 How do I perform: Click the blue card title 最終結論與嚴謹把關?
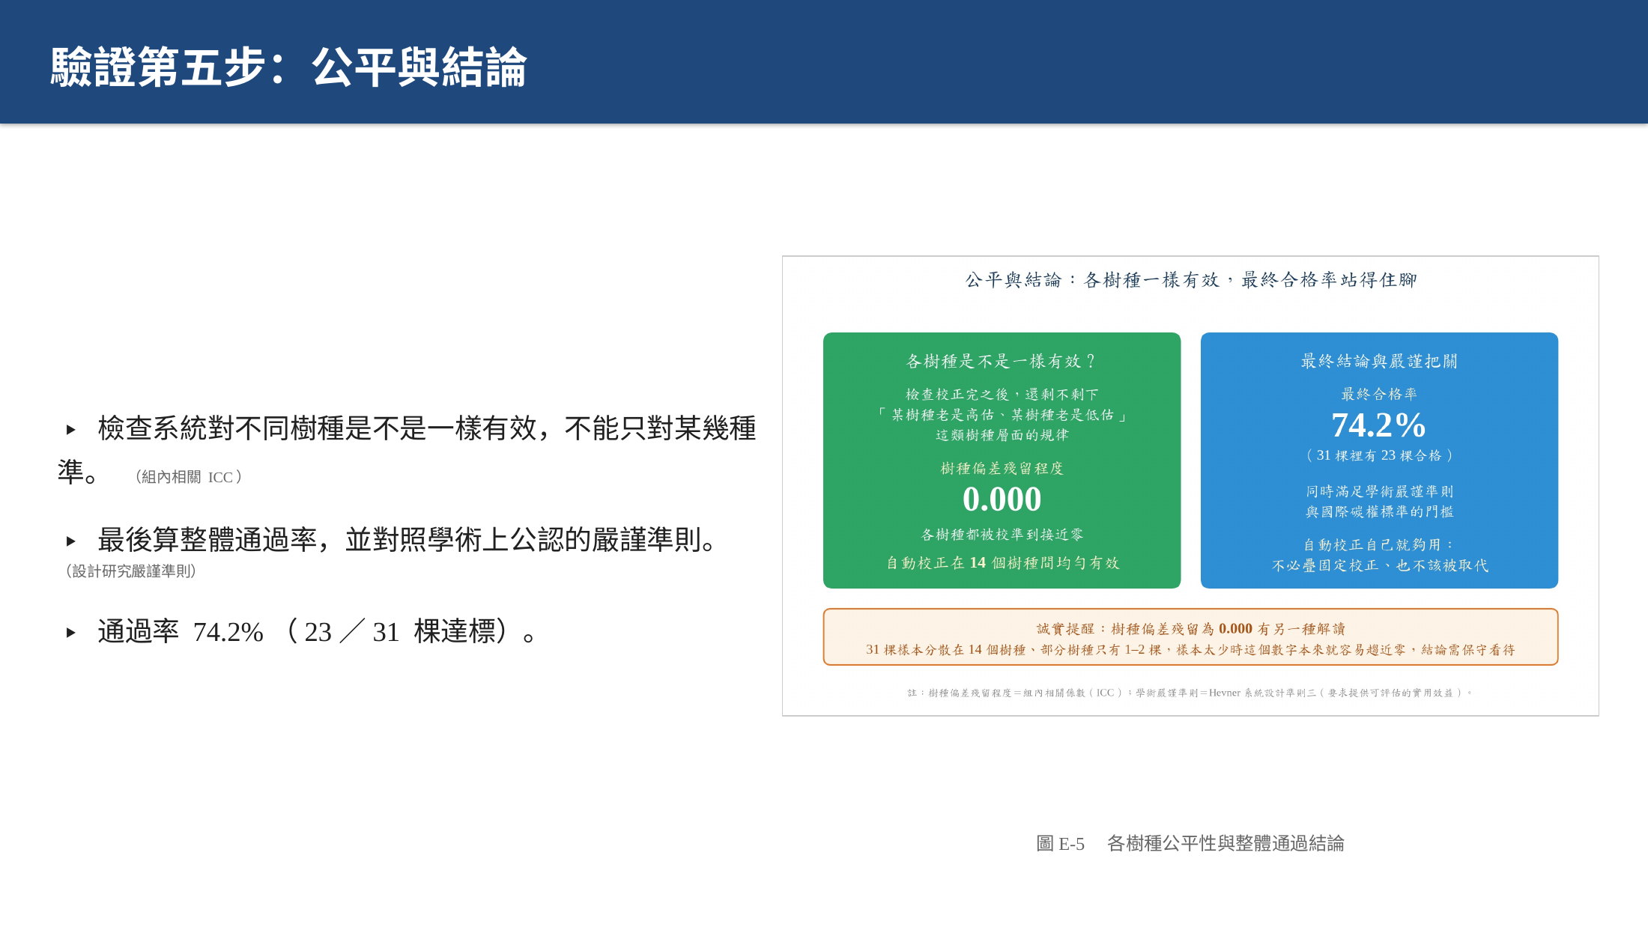pyautogui.click(x=1379, y=361)
